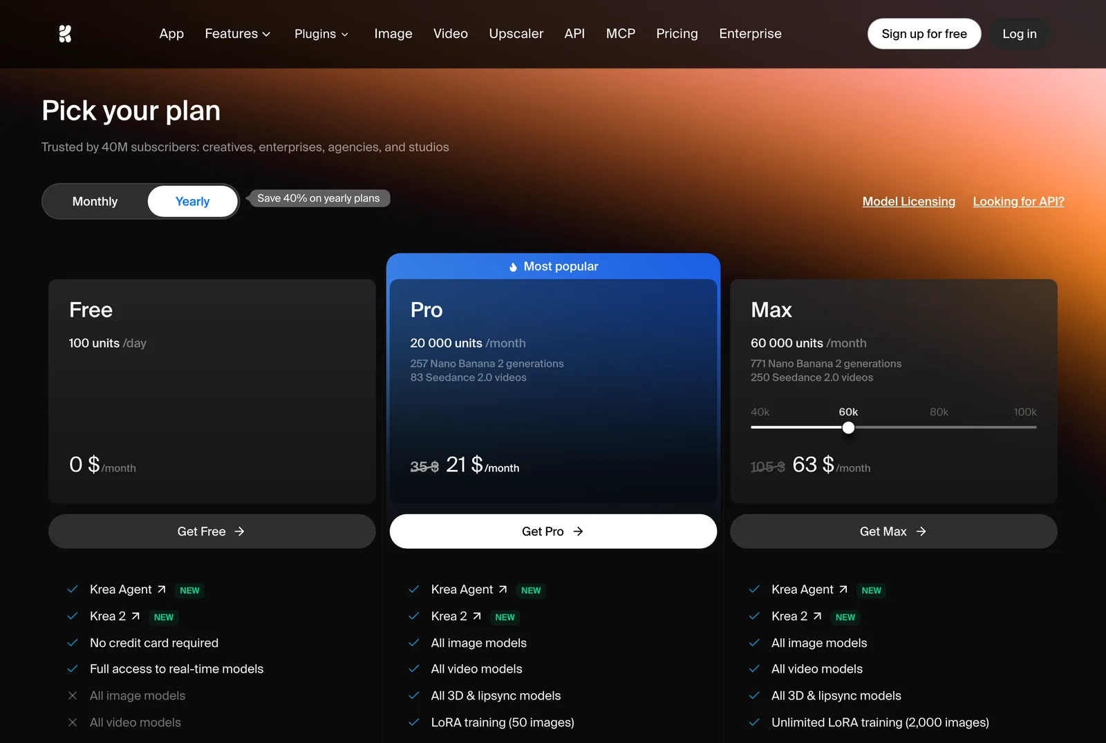Open the Looking for API? link
The image size is (1106, 743).
(1019, 202)
